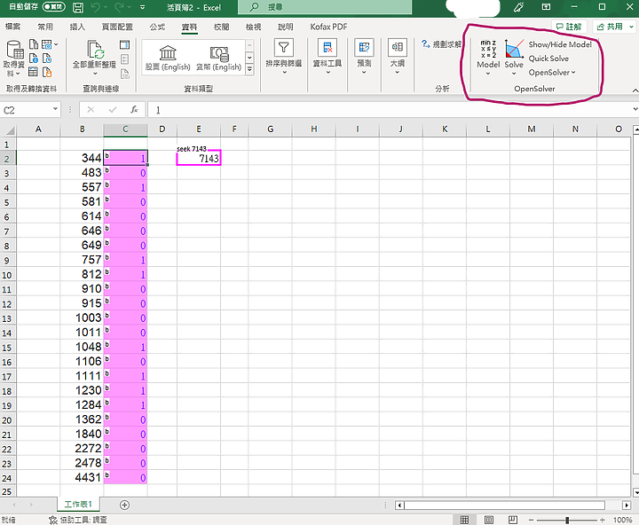Click the Existing Connections icon
The image size is (639, 525).
coord(47,72)
